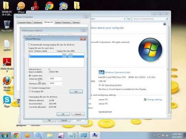
Task: Open the Adobe Reader desktop shortcut
Action: (7, 65)
